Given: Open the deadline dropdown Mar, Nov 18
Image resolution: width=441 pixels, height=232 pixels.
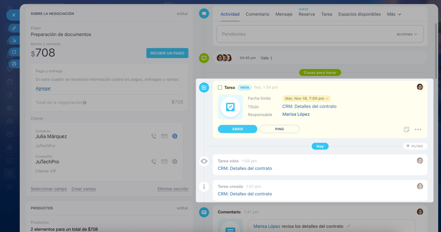Looking at the screenshot, I should pyautogui.click(x=306, y=98).
